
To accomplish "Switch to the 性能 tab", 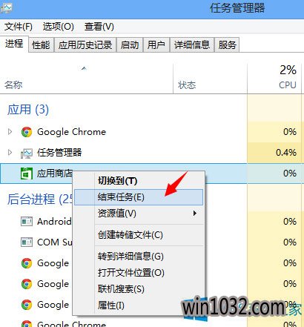I will click(41, 45).
